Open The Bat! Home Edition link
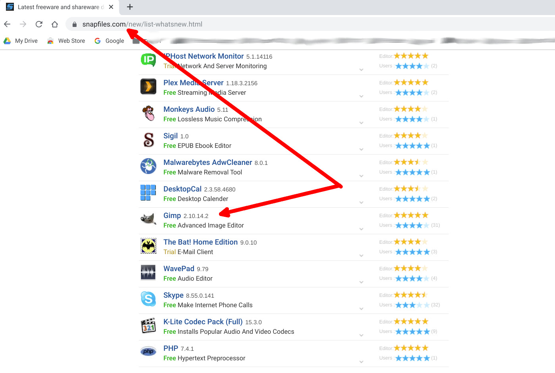This screenshot has height=373, width=555. pyautogui.click(x=200, y=242)
